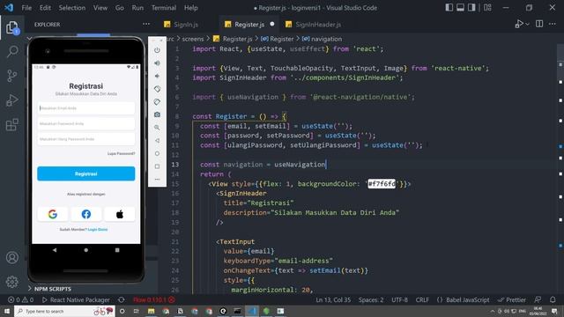Open the Terminal menu

point(164,8)
